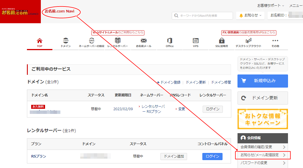This screenshot has height=168, width=303.
Task: Click the 更新期限日 column header
Action: [123, 95]
